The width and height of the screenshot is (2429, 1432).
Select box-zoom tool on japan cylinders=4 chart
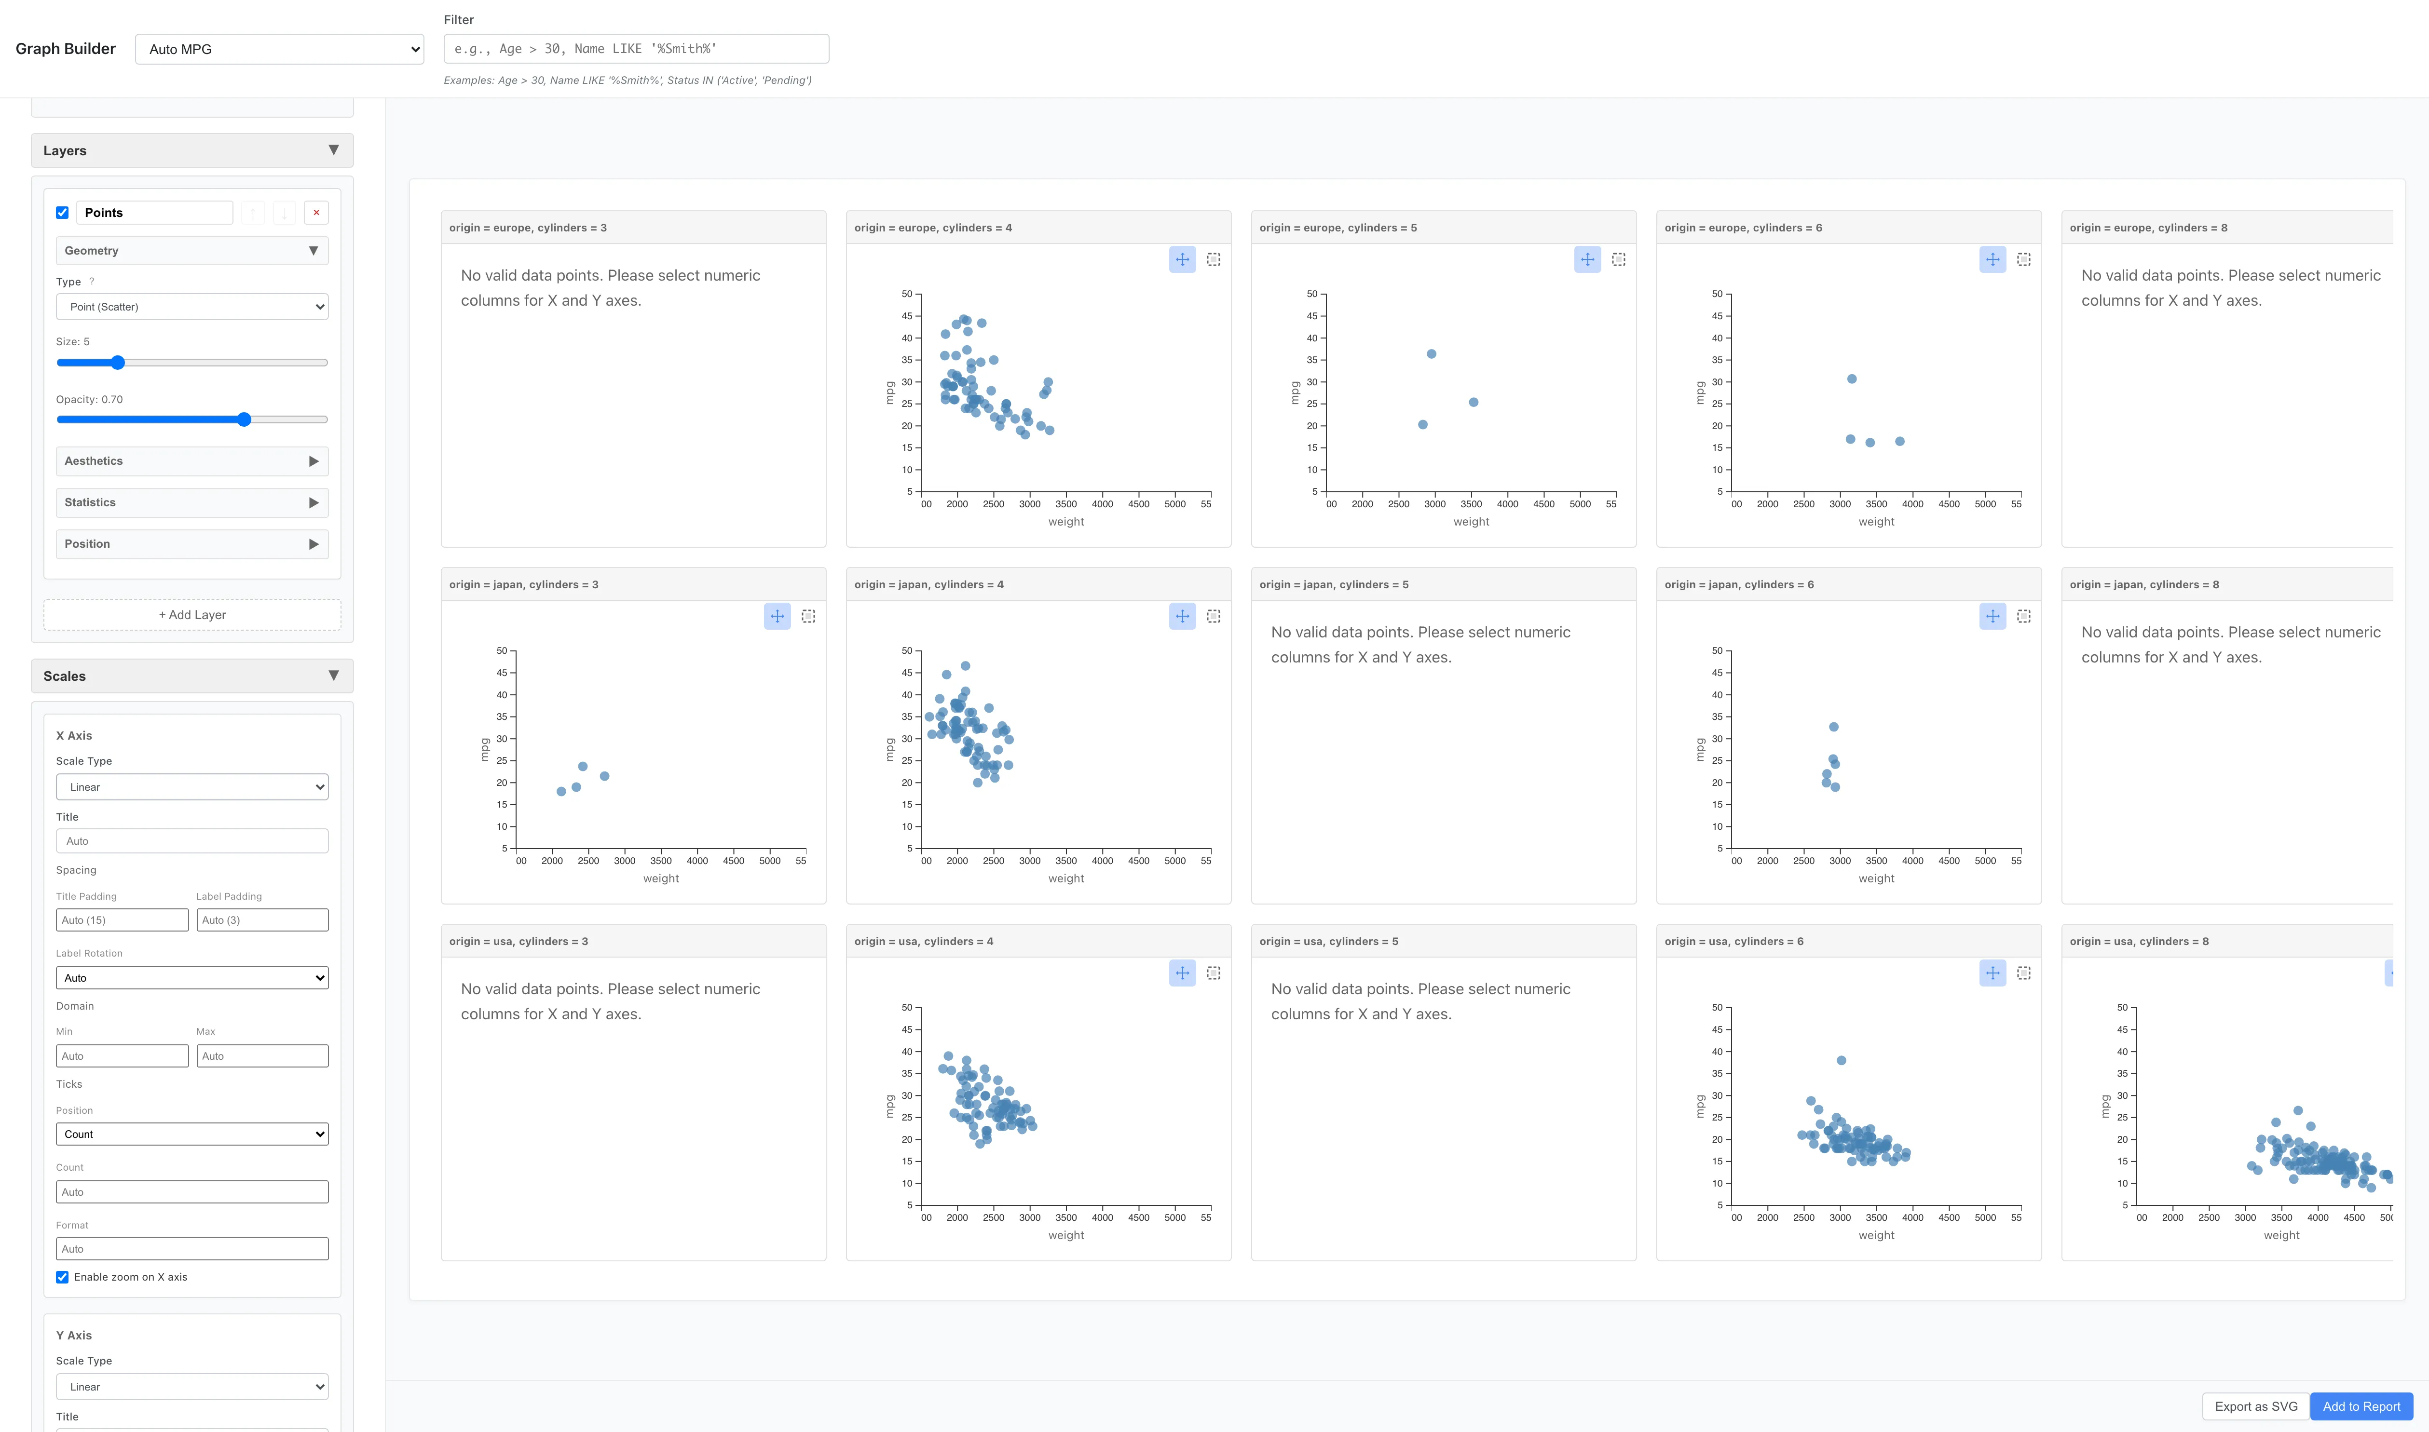pyautogui.click(x=1212, y=616)
